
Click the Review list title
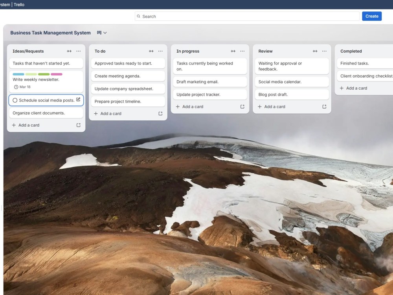265,51
